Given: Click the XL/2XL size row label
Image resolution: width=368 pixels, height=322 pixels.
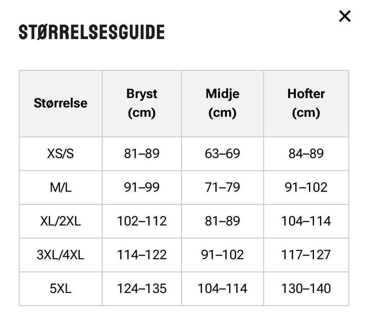Looking at the screenshot, I should pos(61,221).
